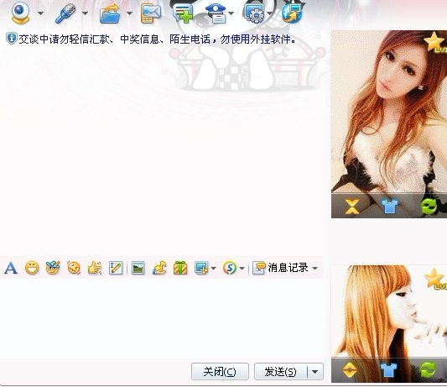Refresh the bottom avatar with green arrows
Image resolution: width=447 pixels, height=387 pixels.
[x=429, y=370]
